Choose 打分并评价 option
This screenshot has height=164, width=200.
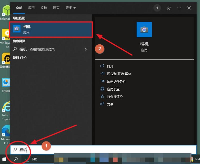click(x=115, y=97)
